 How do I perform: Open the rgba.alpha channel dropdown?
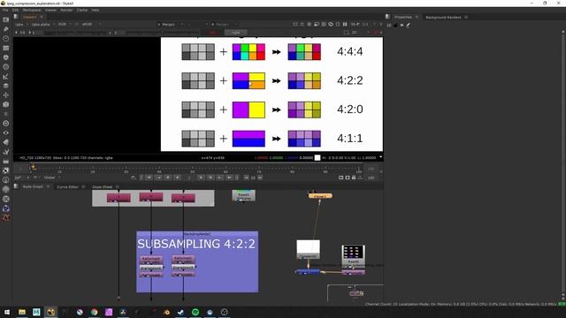42,24
